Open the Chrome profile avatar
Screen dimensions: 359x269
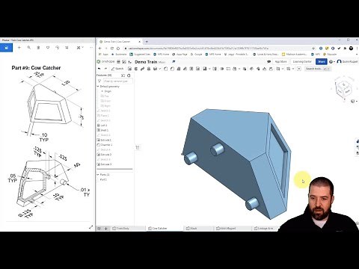click(351, 49)
